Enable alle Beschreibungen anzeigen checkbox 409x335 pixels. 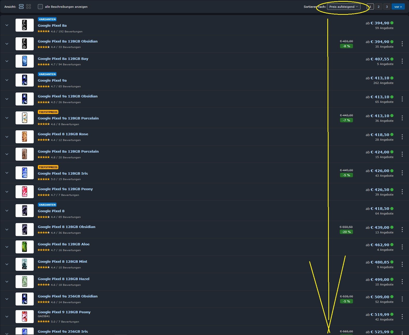pos(40,6)
